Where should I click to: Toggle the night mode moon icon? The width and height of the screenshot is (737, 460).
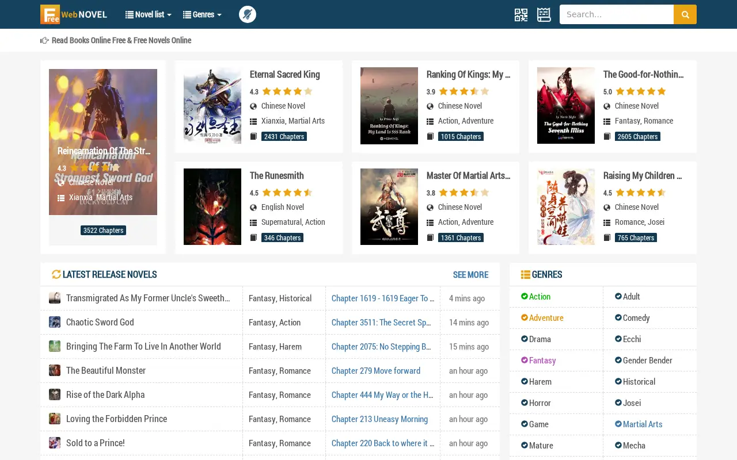pyautogui.click(x=248, y=14)
